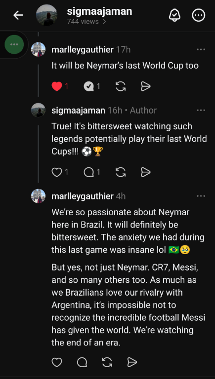Share sigmaajaman's reply via send icon
Viewport: 215px width, 379px height.
(145, 172)
